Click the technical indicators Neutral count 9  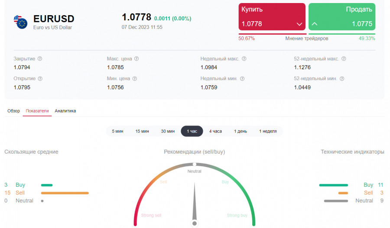pos(382,201)
